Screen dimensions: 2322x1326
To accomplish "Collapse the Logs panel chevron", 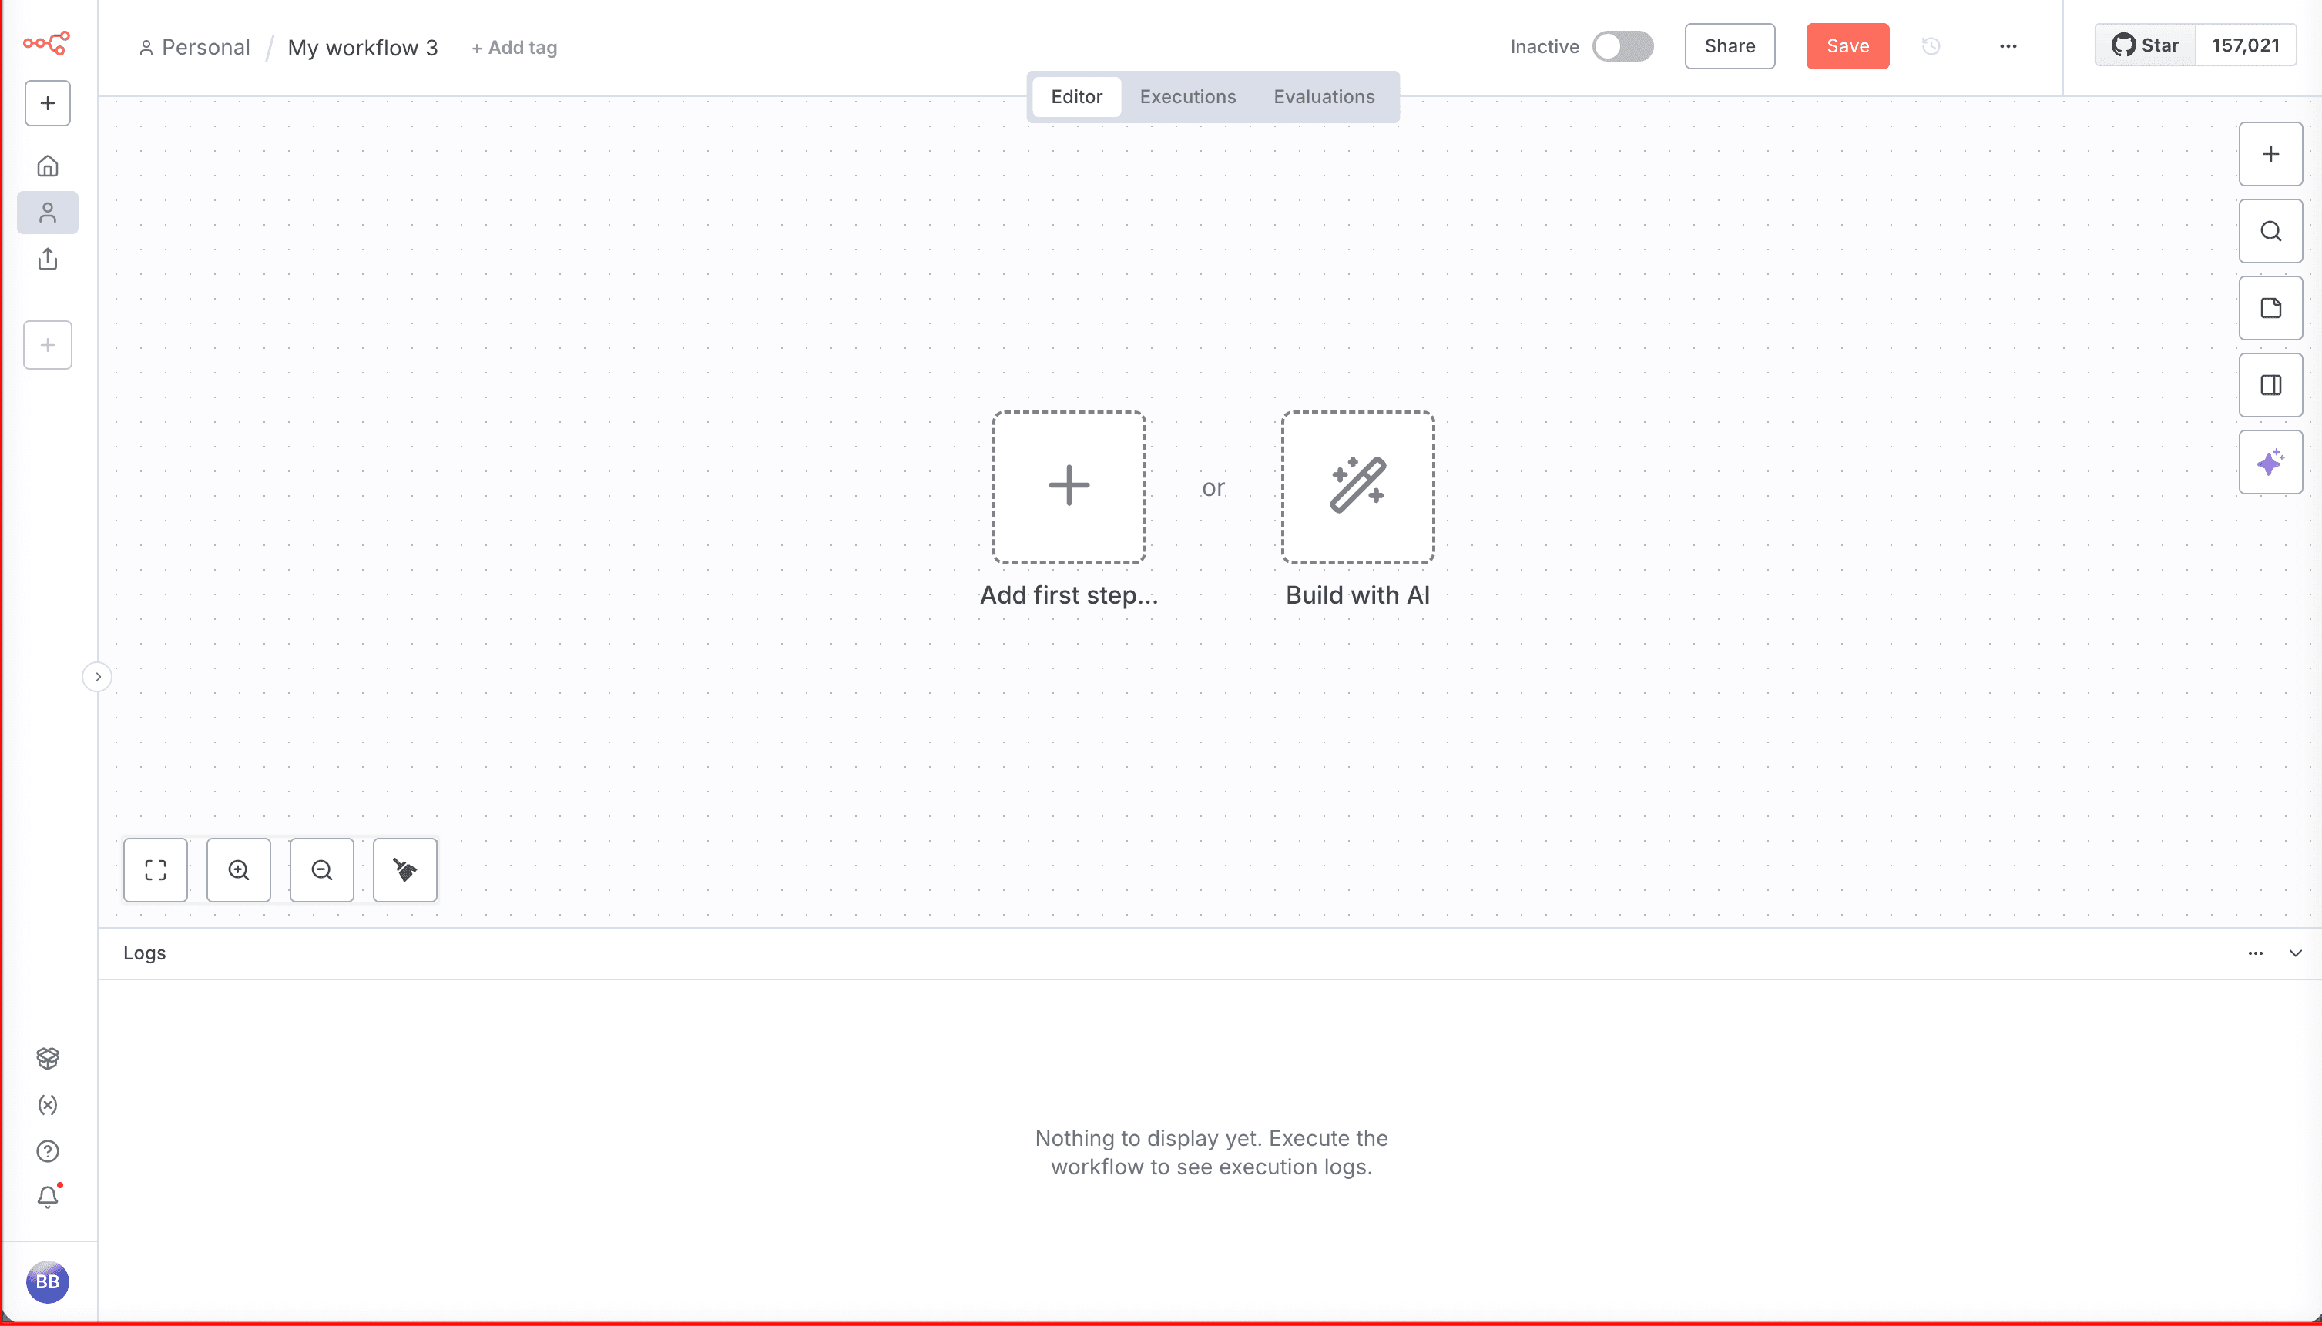I will [2295, 953].
